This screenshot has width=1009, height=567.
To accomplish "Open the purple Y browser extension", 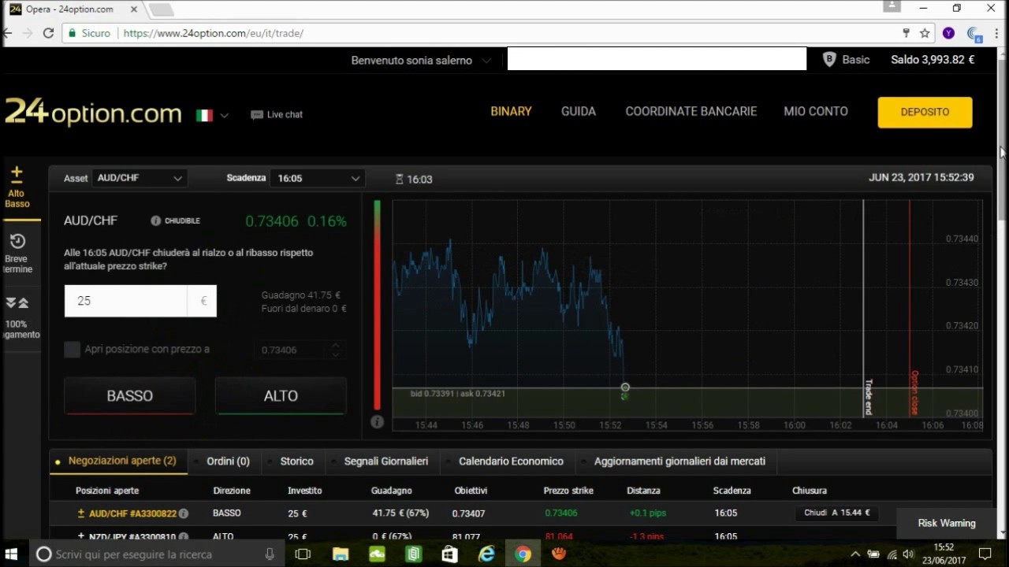I will [x=948, y=33].
